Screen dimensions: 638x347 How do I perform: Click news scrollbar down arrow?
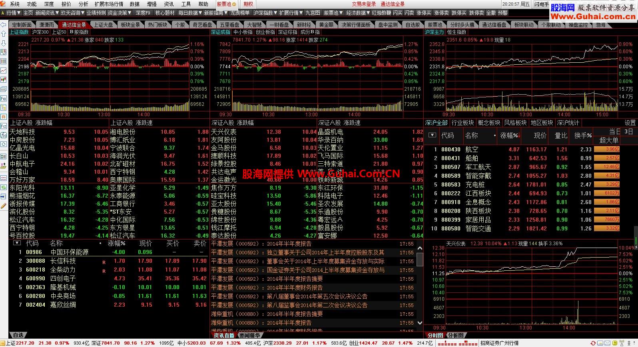tap(420, 323)
